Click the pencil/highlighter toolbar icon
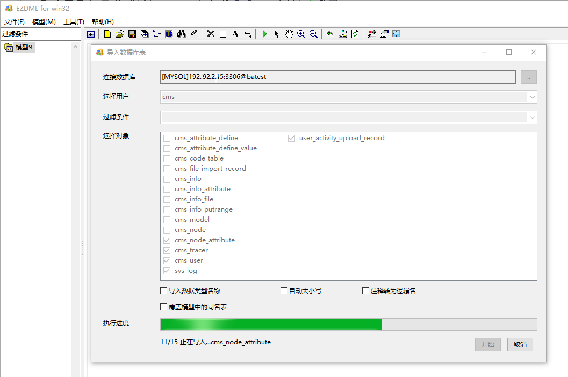 click(x=194, y=34)
